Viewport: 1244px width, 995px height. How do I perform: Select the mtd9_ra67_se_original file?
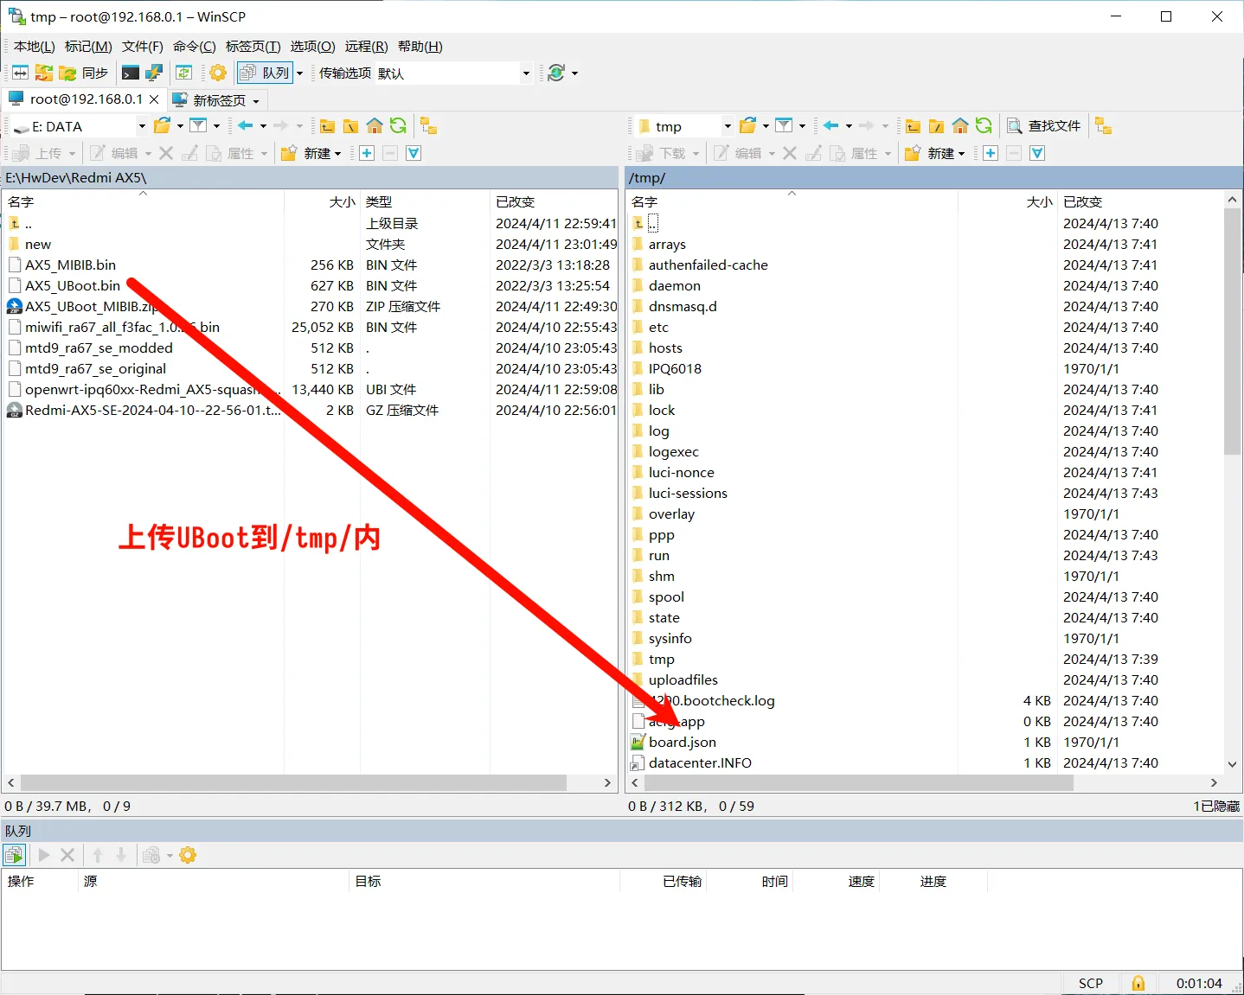click(95, 368)
